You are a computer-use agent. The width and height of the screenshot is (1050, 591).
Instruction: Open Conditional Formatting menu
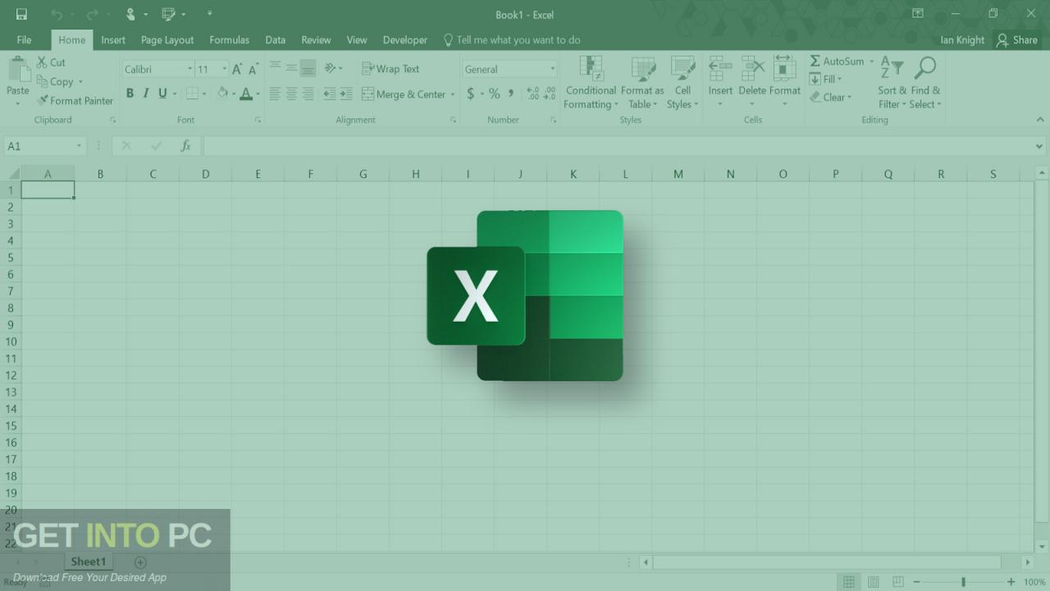coord(591,83)
